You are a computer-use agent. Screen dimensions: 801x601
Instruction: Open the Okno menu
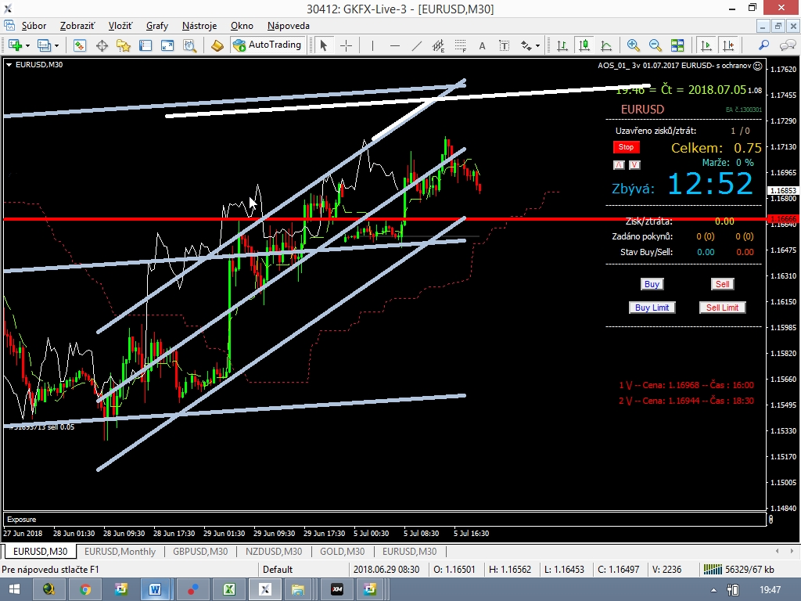[242, 26]
